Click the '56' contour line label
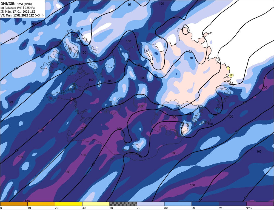The width and height of the screenshot is (274, 210). 13,38
